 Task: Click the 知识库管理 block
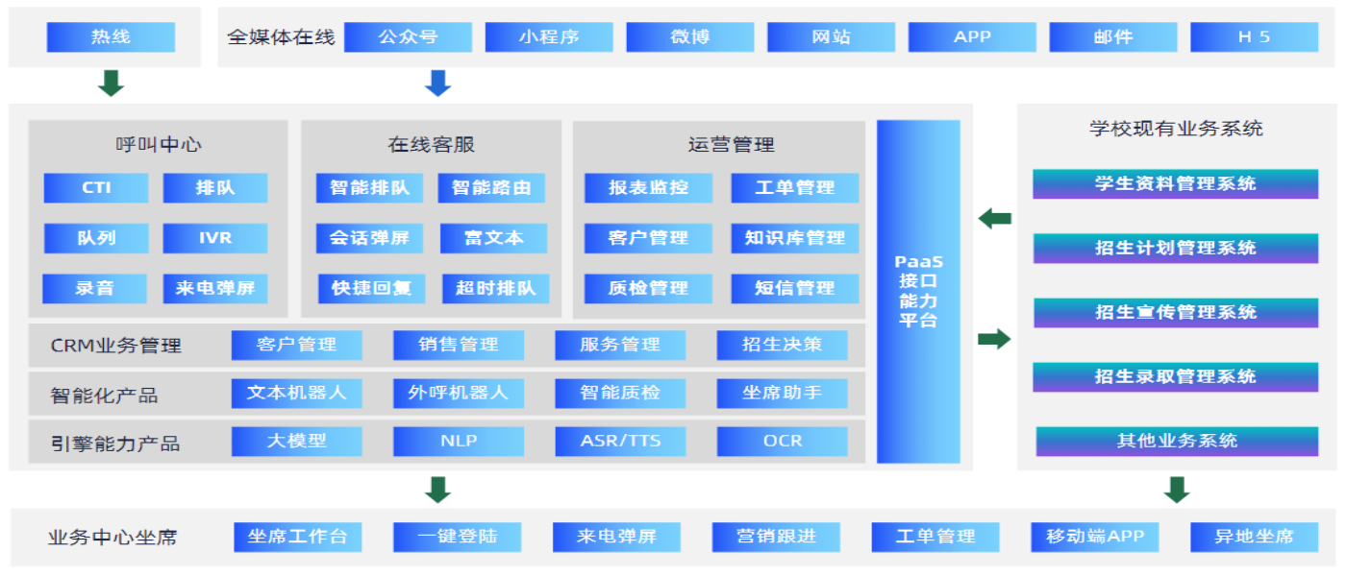point(794,238)
